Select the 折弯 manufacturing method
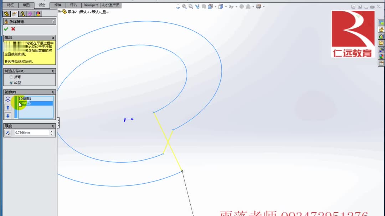Viewport: 385px width, 216px height. [x=11, y=77]
